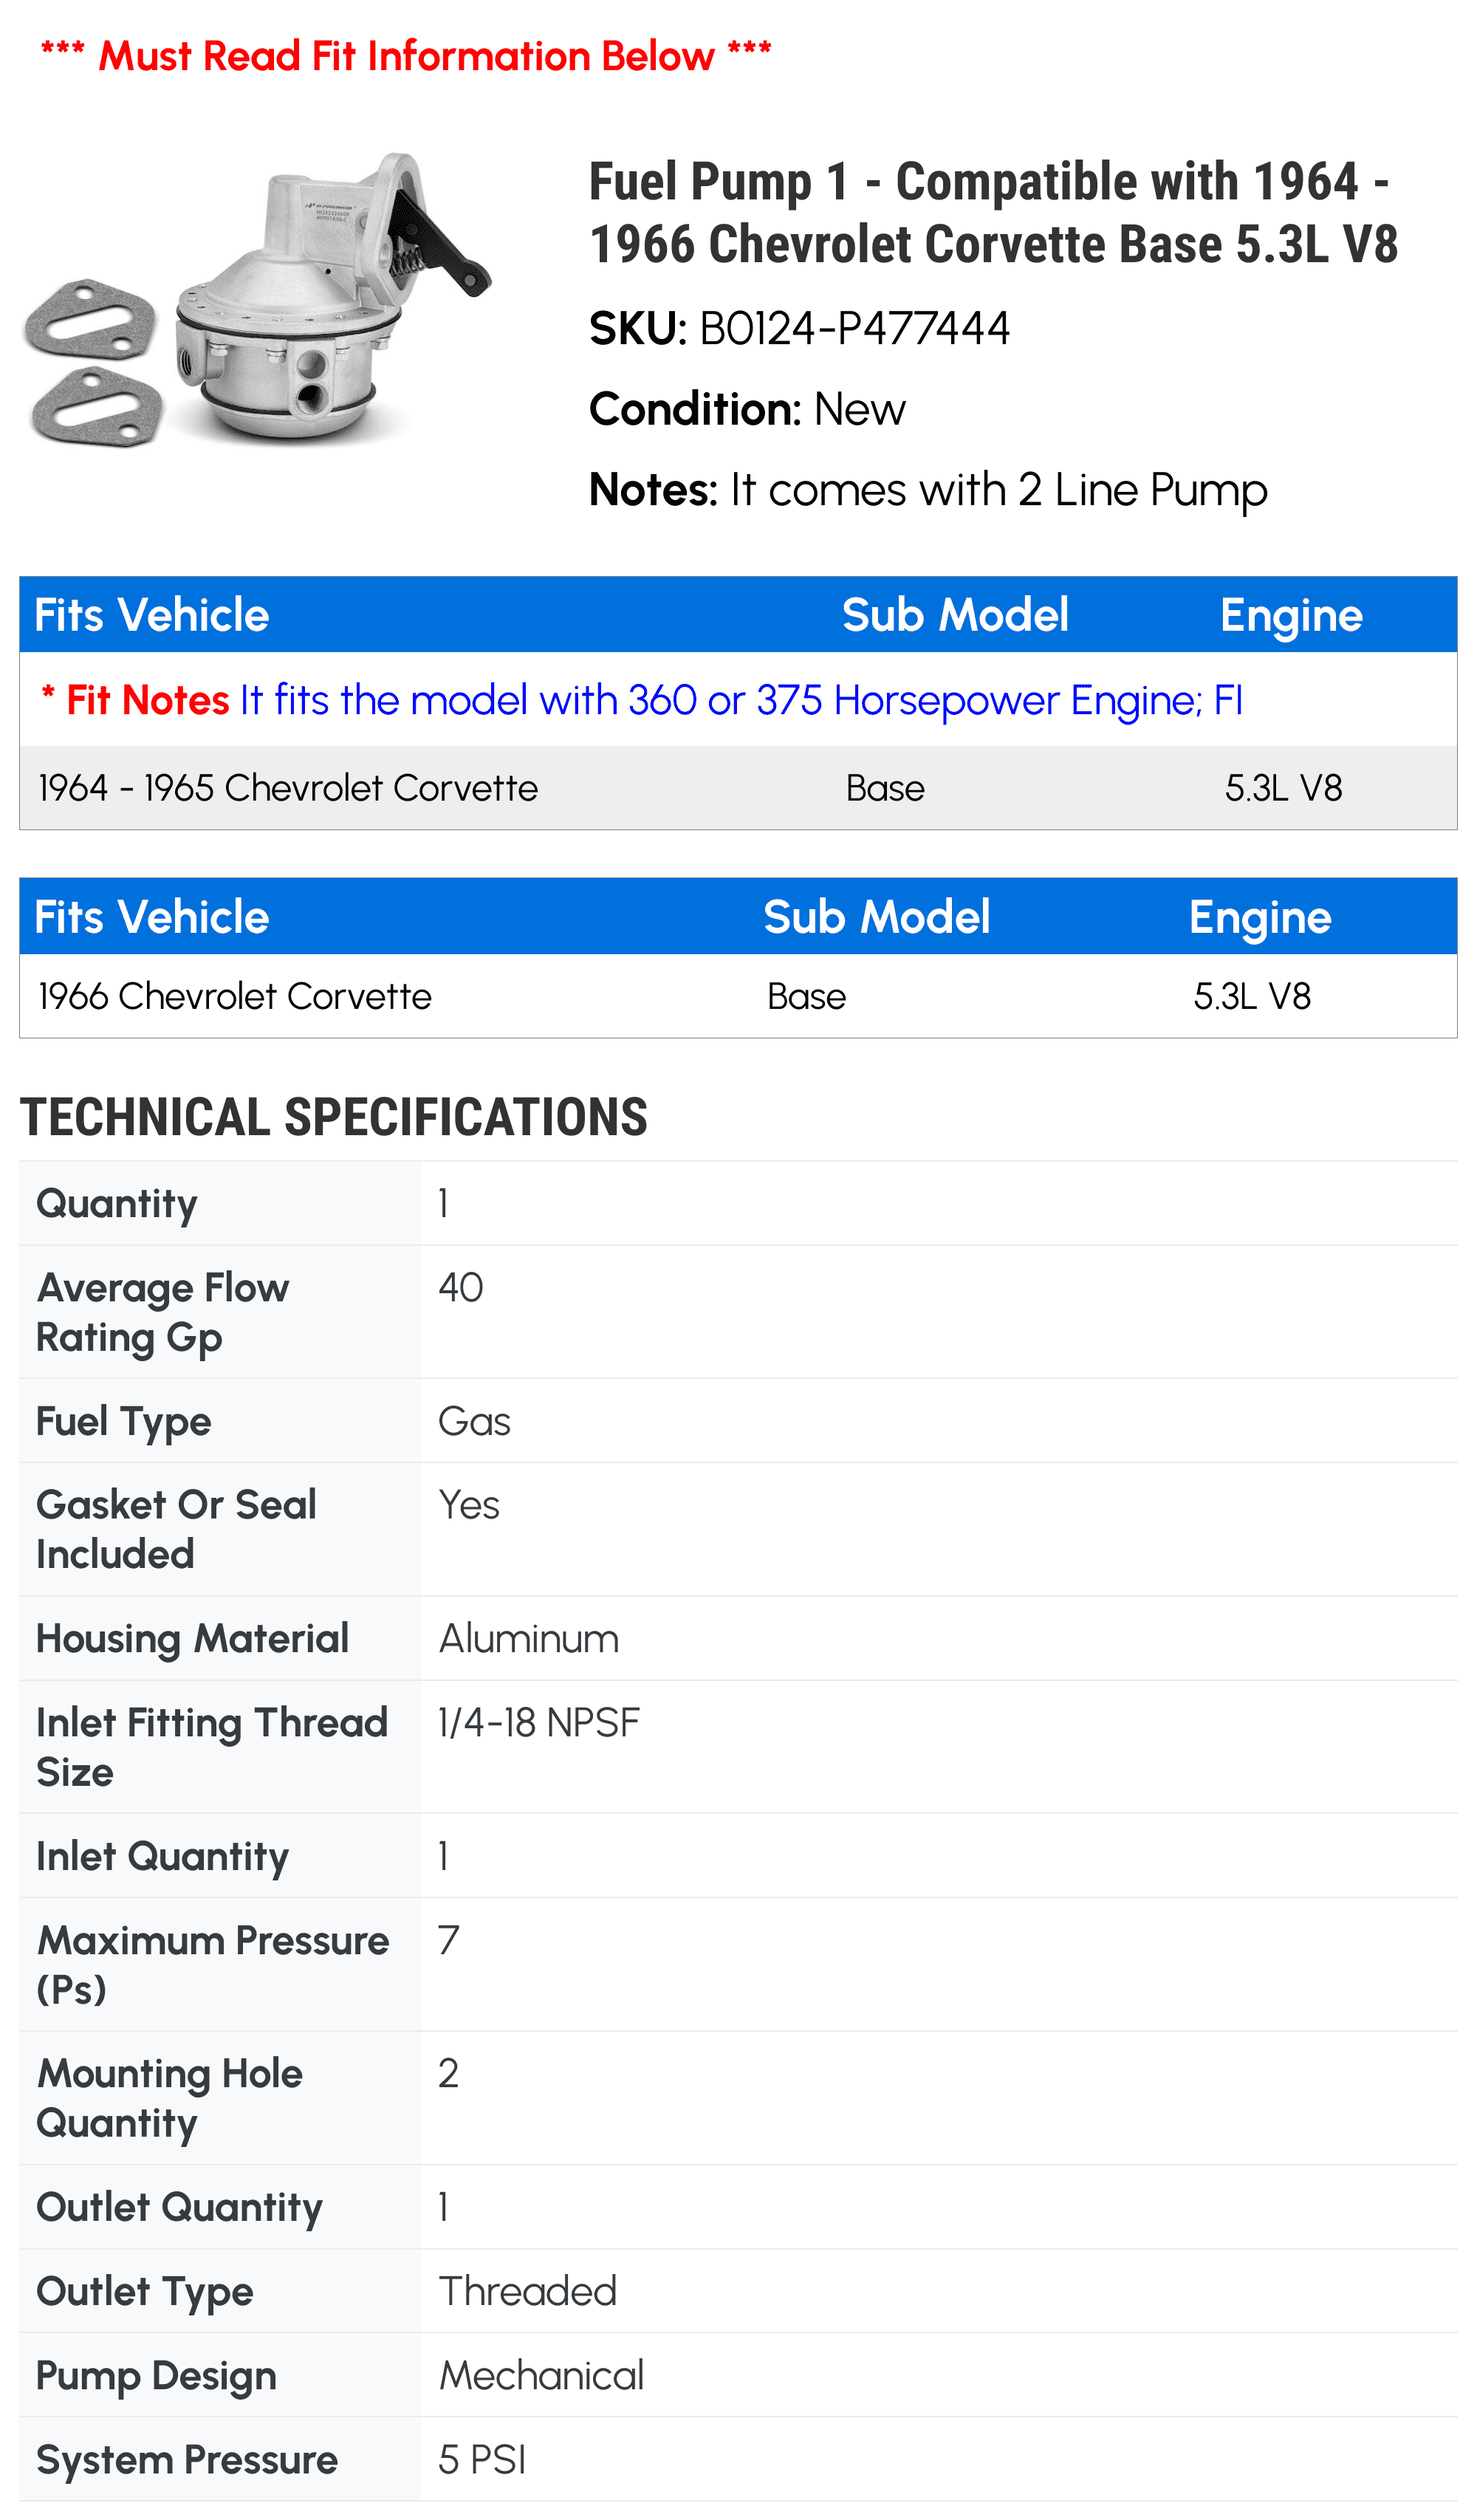Viewport: 1477px width, 2520px height.
Task: Select the 1964 - 1965 Chevrolet Corvette row
Action: 738,788
